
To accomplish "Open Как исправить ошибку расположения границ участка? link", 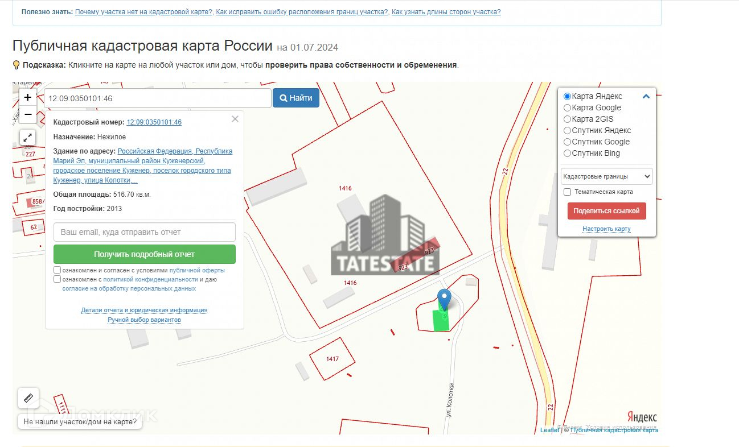I will point(302,12).
